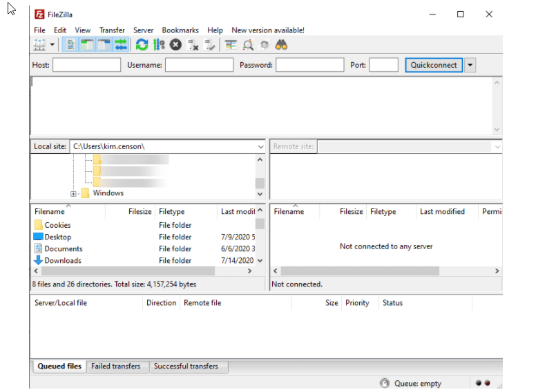Toggle local directory tree display
This screenshot has width=556, height=392.
(87, 45)
